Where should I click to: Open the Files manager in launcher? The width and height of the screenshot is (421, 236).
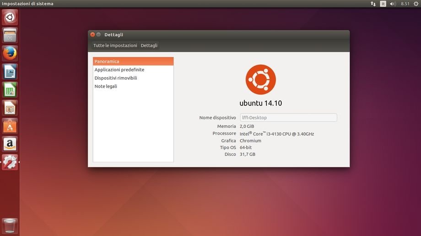10,35
